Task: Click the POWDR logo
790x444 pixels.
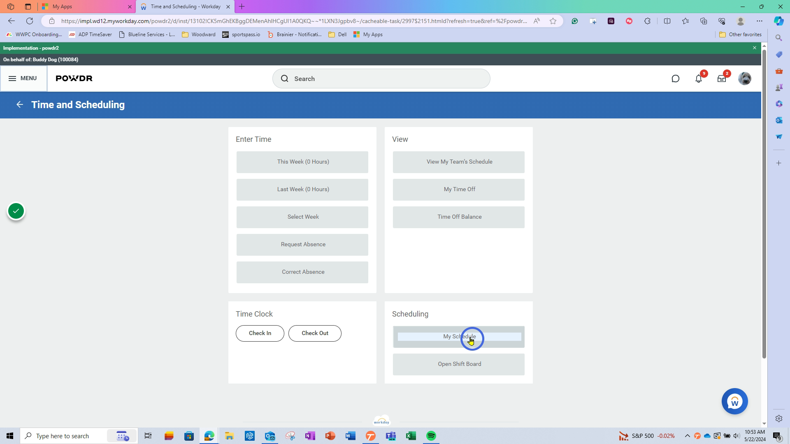Action: 74,79
